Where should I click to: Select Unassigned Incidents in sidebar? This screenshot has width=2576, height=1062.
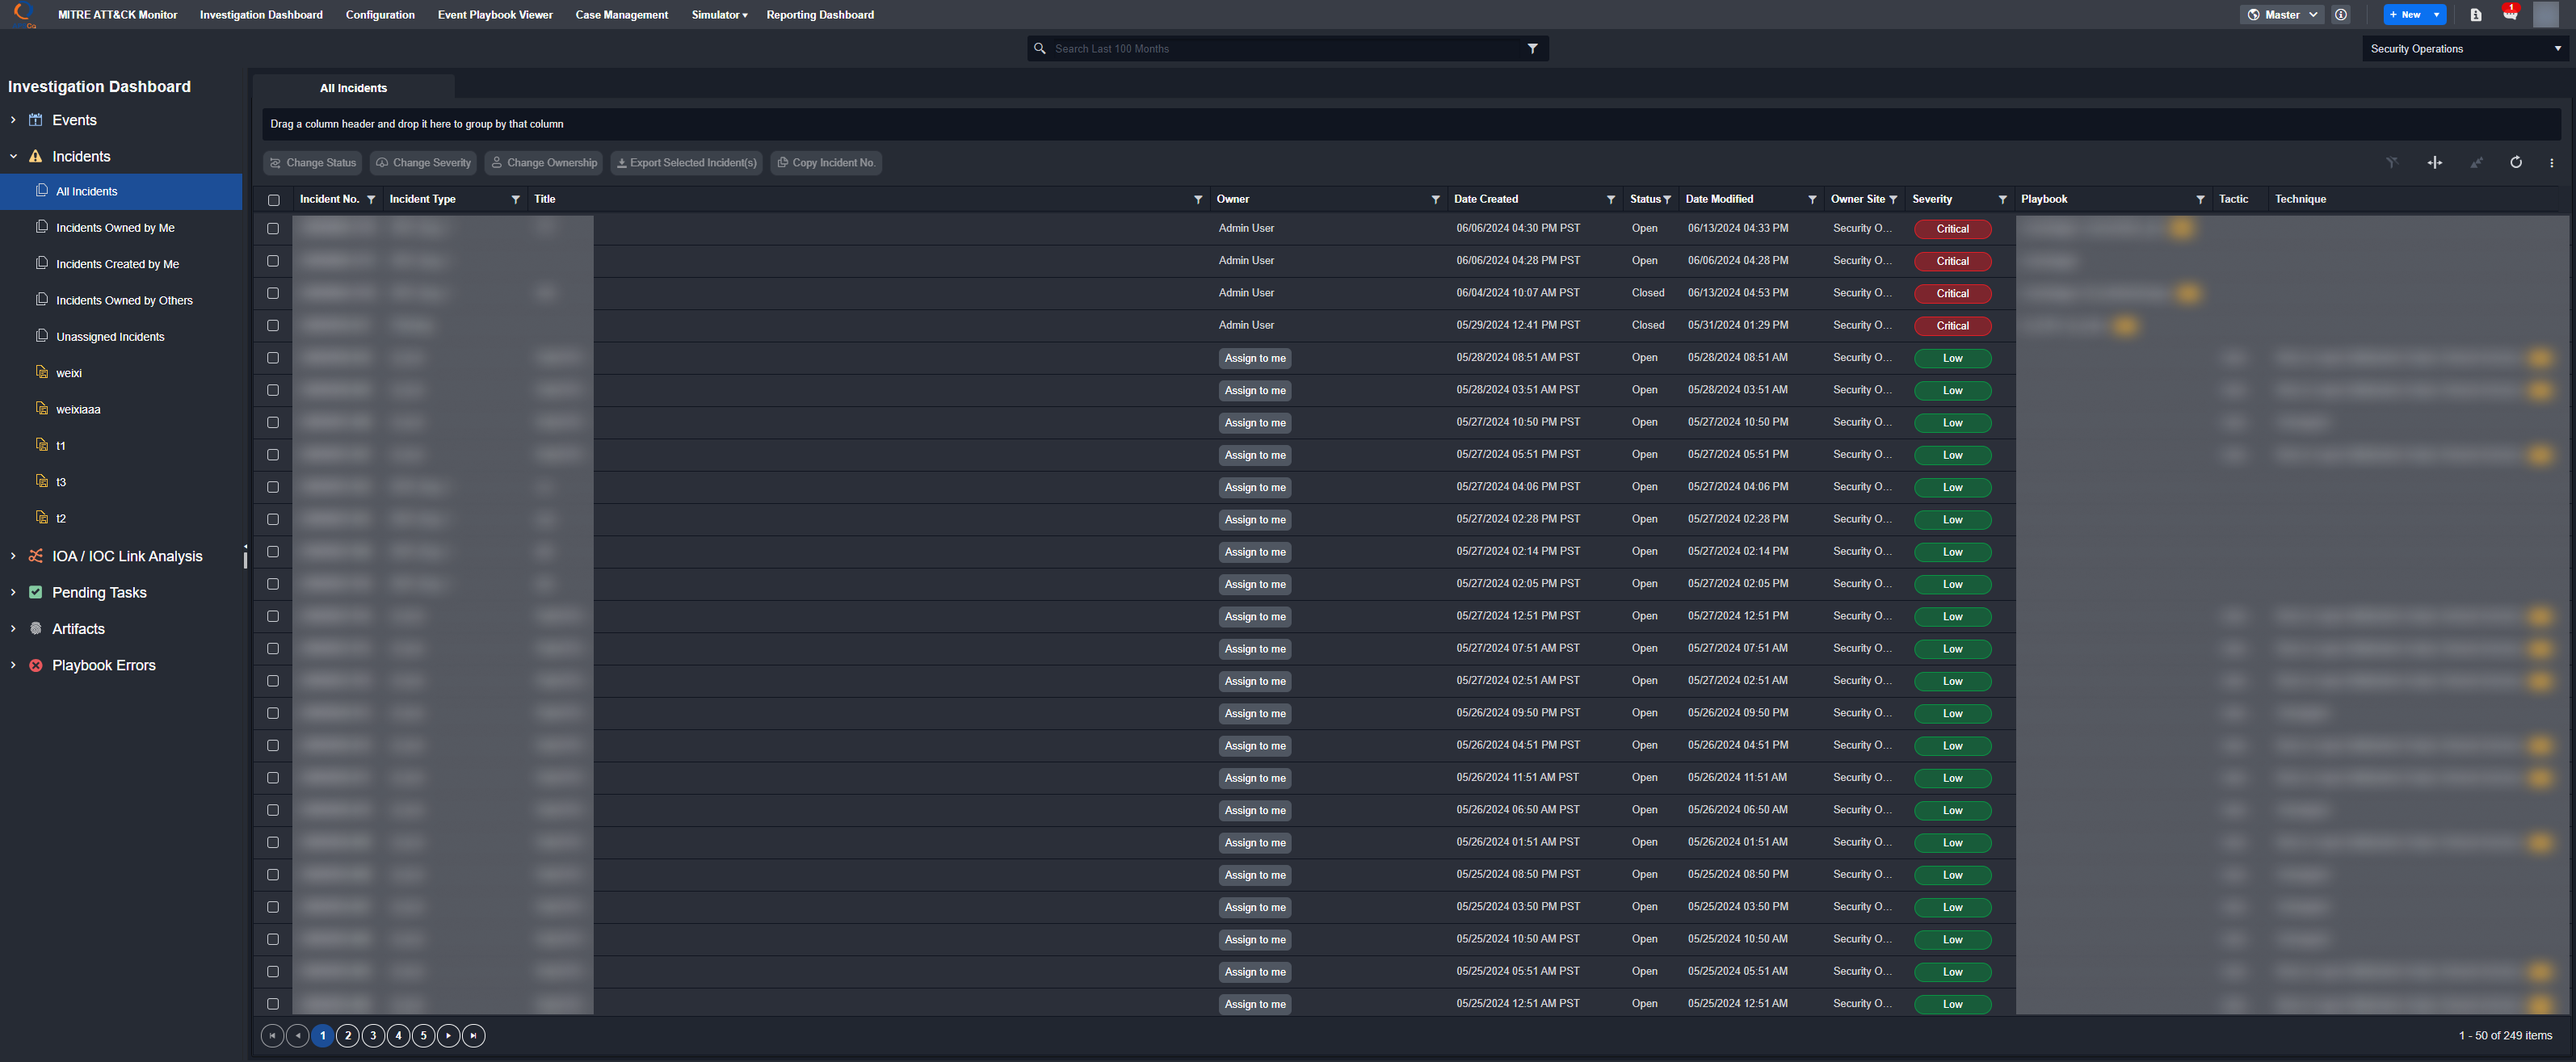[x=110, y=336]
